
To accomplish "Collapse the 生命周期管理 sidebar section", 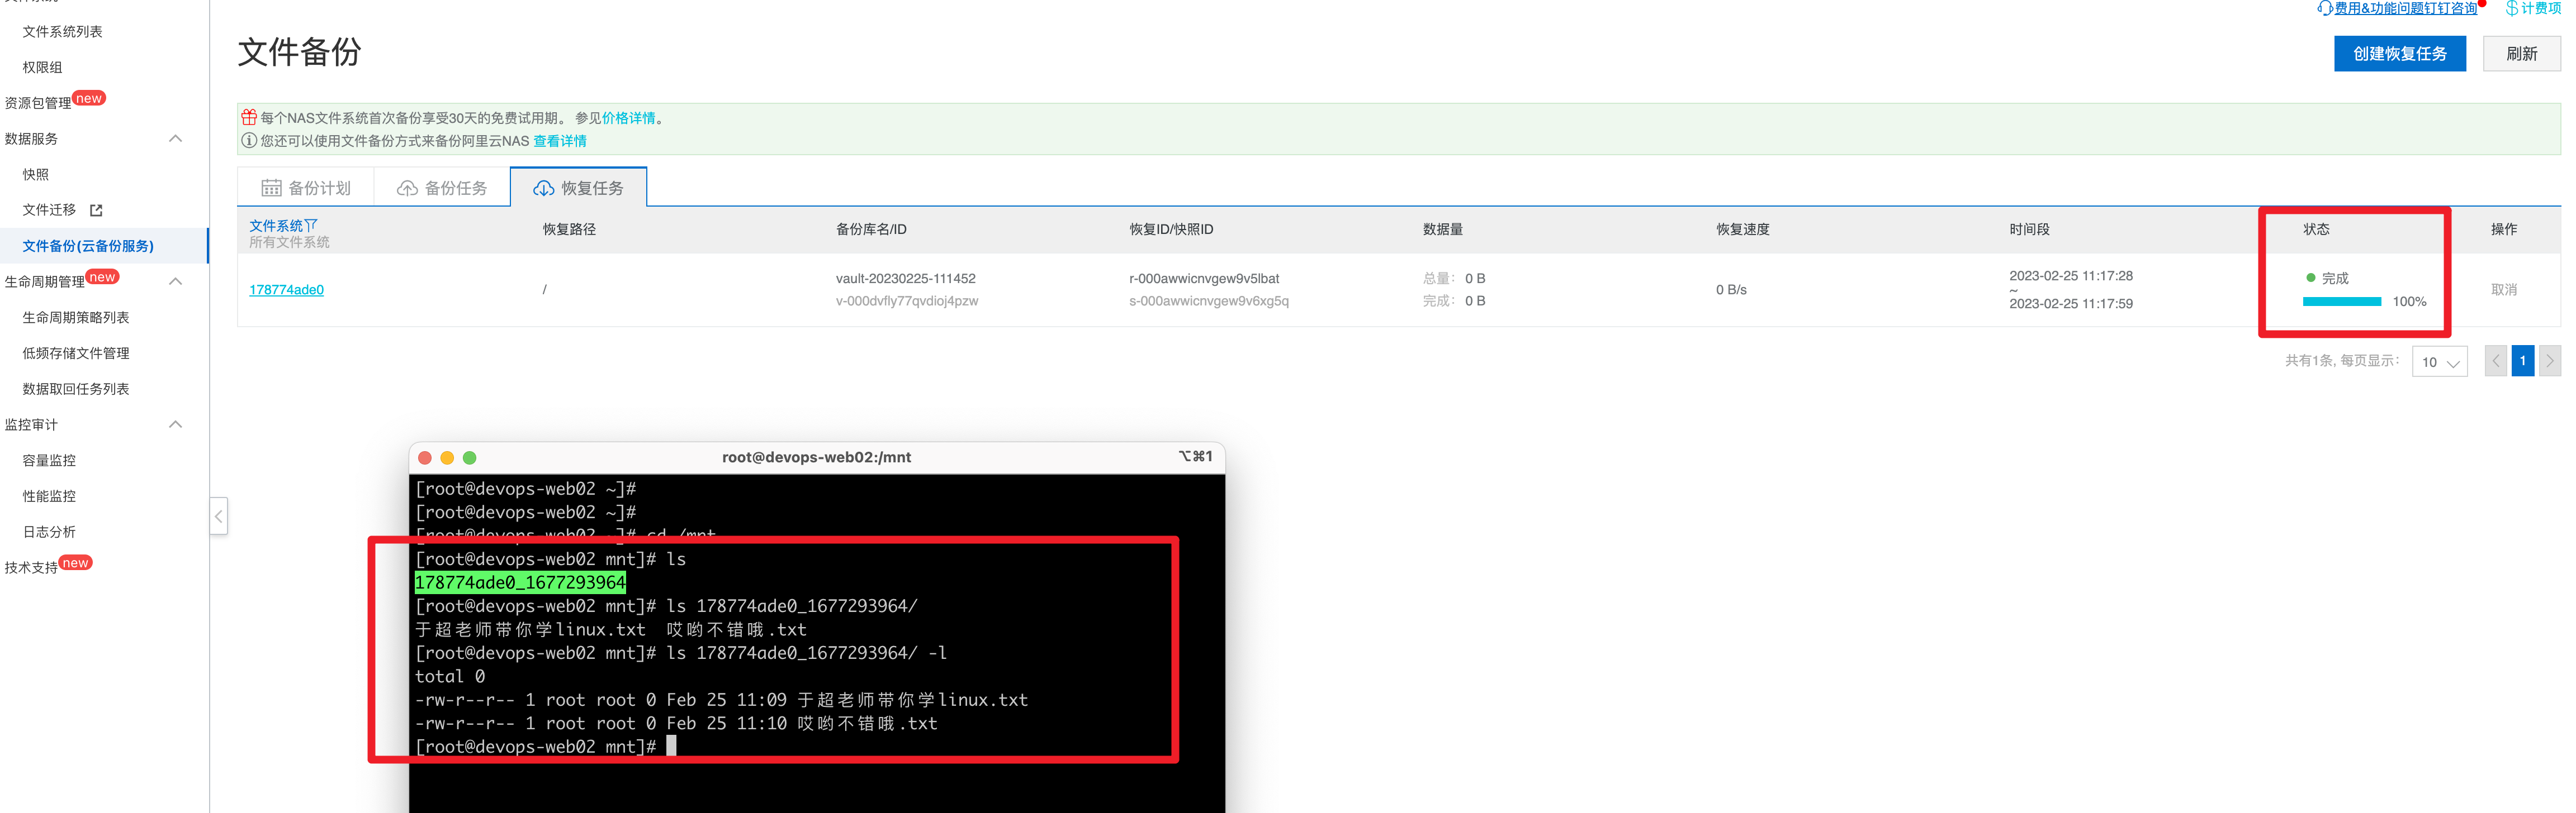I will (x=176, y=281).
